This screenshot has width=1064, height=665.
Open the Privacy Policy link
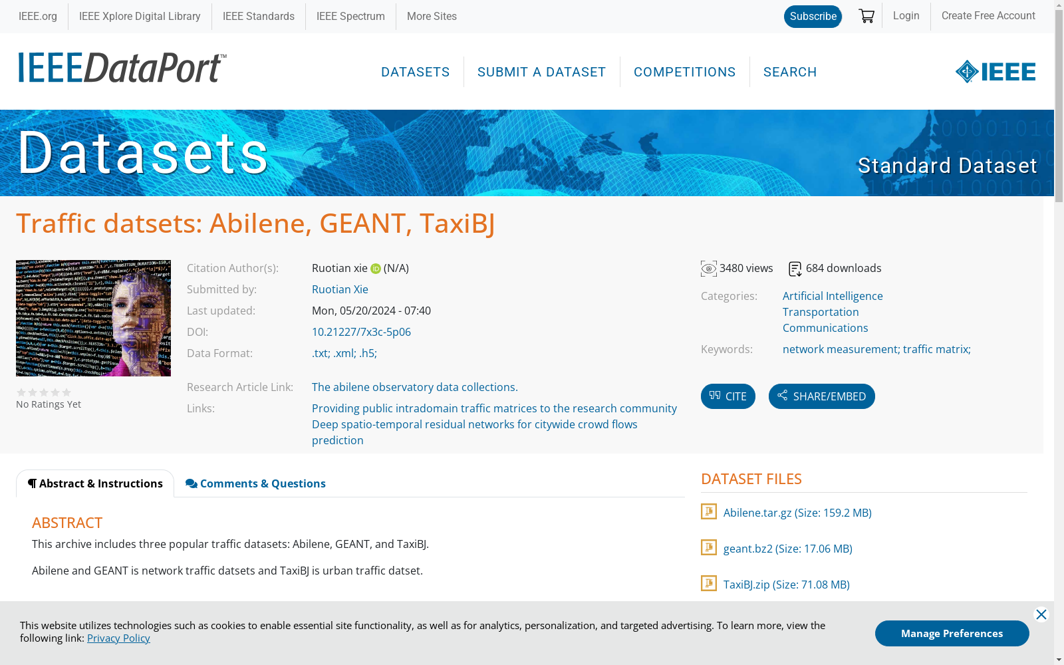[x=118, y=638]
